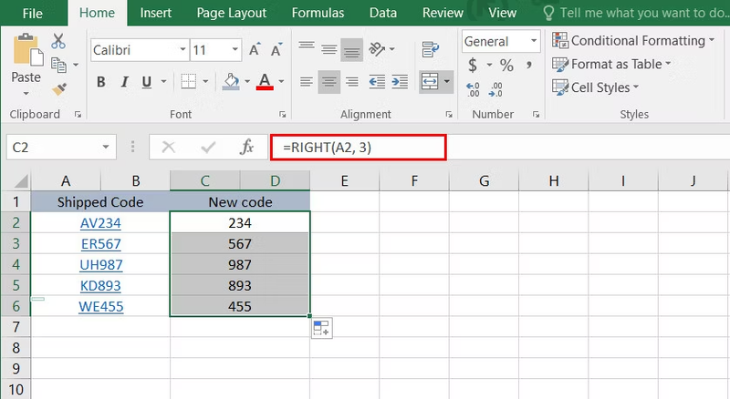Click the Insert Function fx icon
Viewport: 730px width, 399px height.
click(246, 147)
